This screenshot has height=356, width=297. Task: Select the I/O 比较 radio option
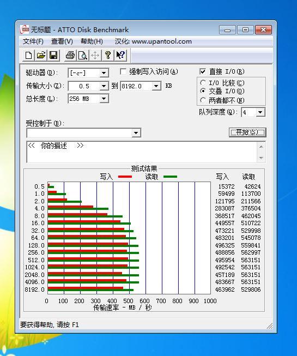pos(203,83)
